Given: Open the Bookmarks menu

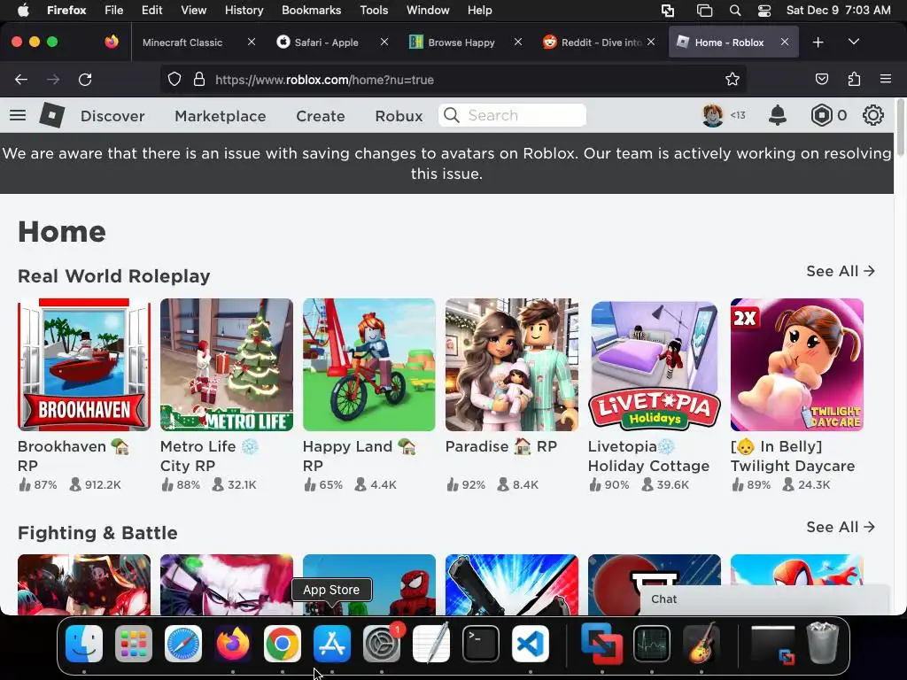Looking at the screenshot, I should [311, 11].
